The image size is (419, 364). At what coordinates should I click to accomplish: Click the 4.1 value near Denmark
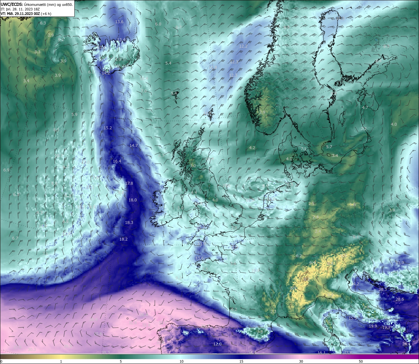(x=289, y=159)
